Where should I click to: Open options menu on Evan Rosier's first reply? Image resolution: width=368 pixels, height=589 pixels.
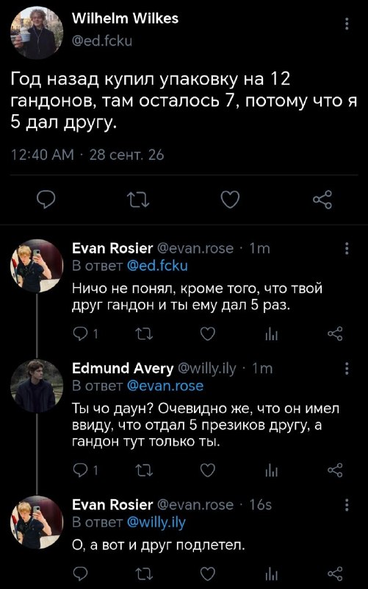pyautogui.click(x=347, y=248)
